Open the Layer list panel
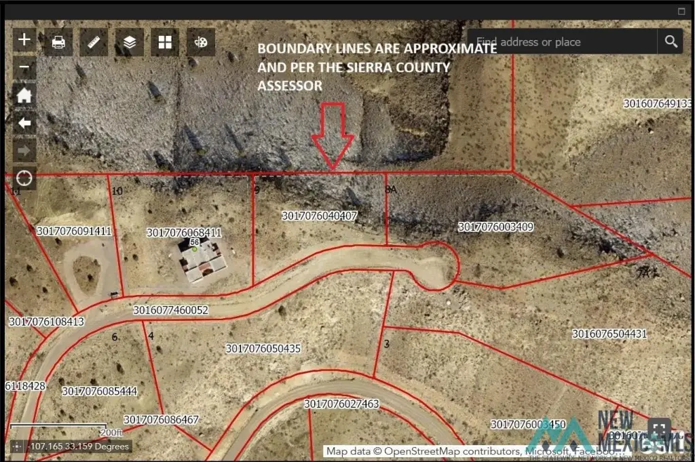This screenshot has width=695, height=462. 130,43
